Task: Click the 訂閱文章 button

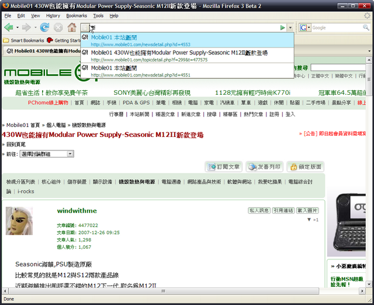Action: pos(224,167)
